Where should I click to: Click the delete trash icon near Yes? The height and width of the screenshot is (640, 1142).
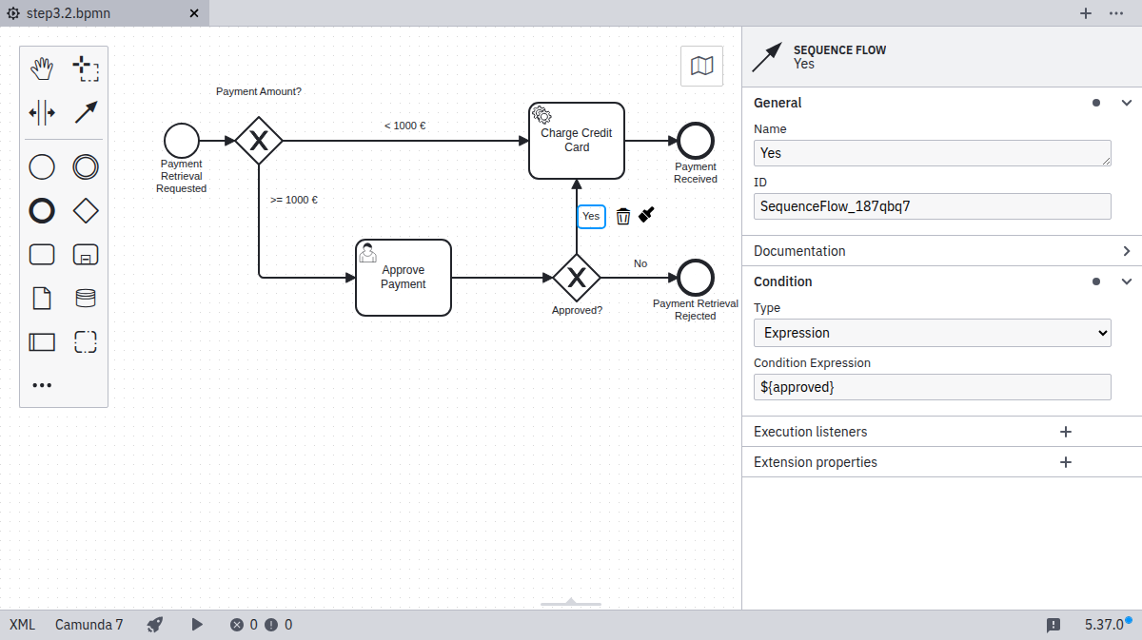click(x=623, y=216)
